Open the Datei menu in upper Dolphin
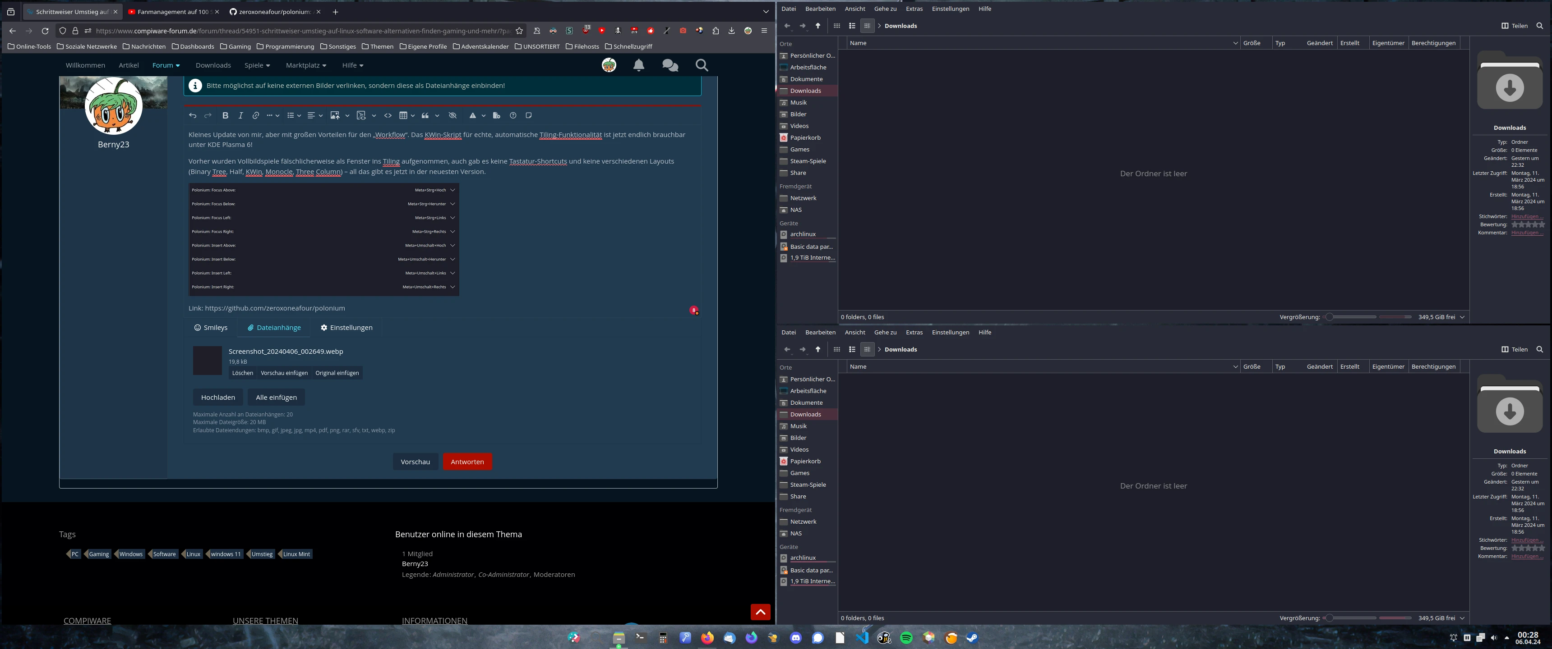 coord(789,9)
